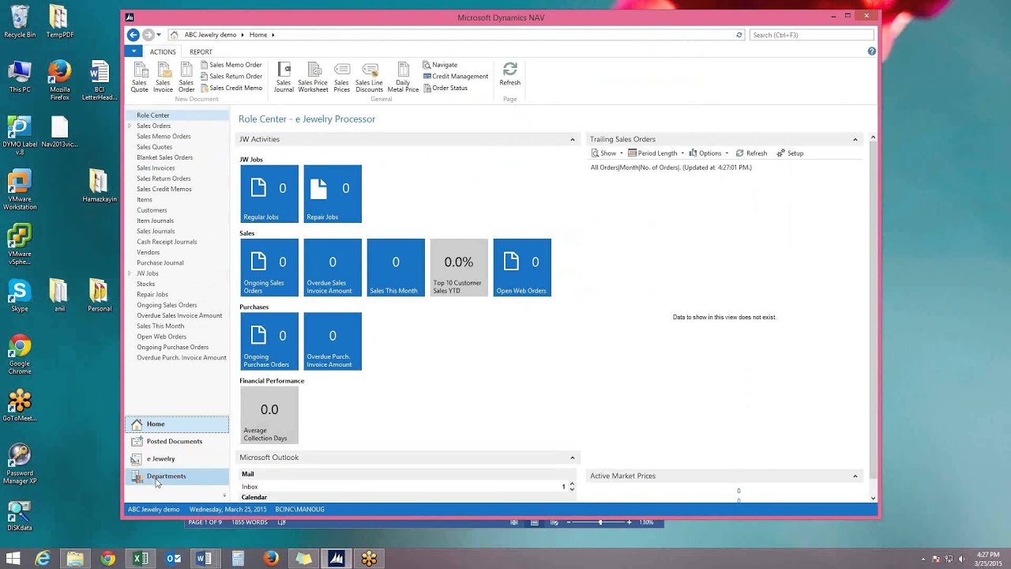Open the Help question mark icon

[x=872, y=51]
